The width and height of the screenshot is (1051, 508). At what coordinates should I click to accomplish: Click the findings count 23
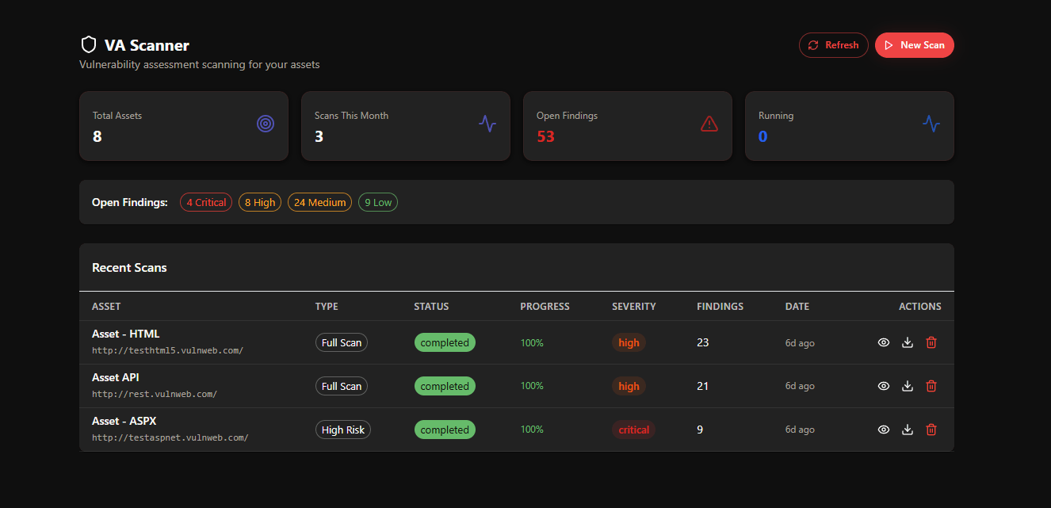703,342
